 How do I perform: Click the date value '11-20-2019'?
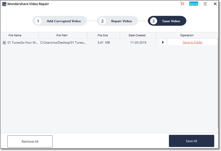tap(138, 43)
